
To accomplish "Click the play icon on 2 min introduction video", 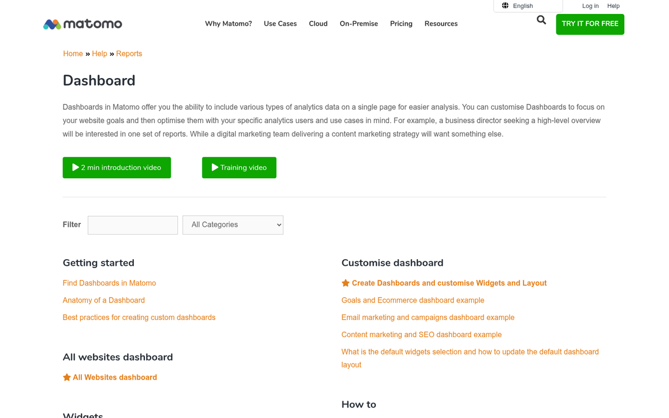I will coord(75,167).
